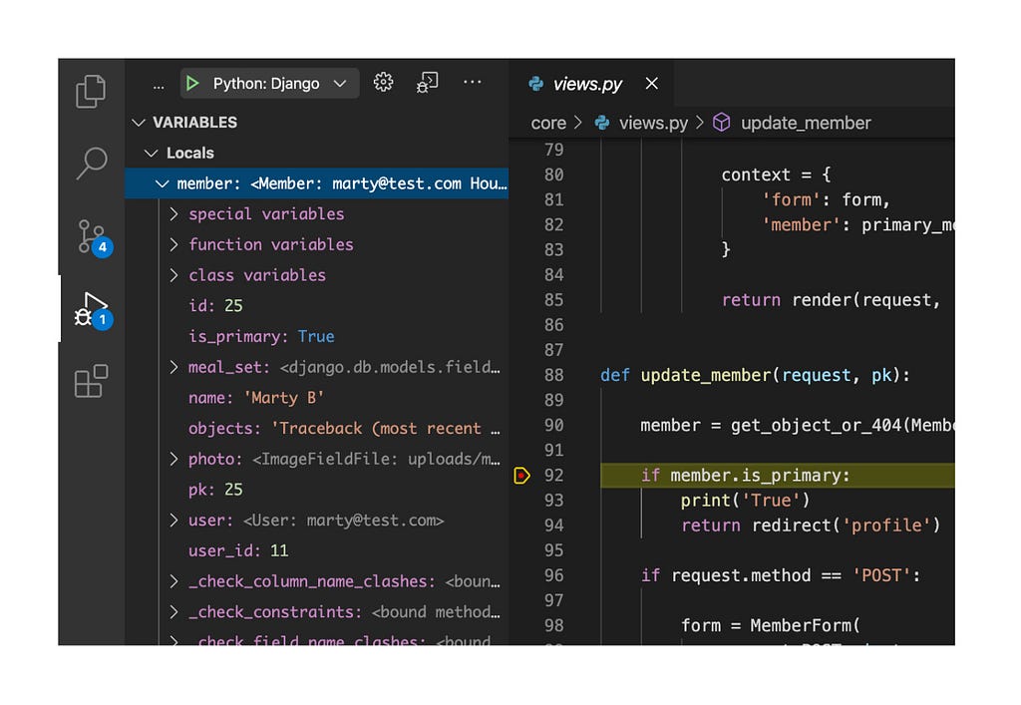Image resolution: width=1021 pixels, height=705 pixels.
Task: Open the Explorer files icon
Action: (91, 91)
